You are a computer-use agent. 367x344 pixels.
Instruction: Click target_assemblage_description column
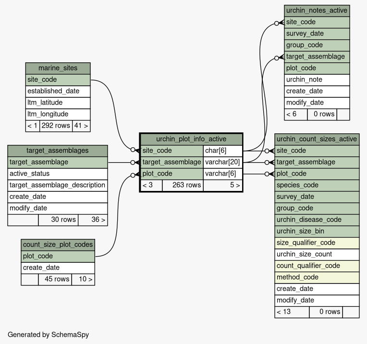tap(58, 185)
